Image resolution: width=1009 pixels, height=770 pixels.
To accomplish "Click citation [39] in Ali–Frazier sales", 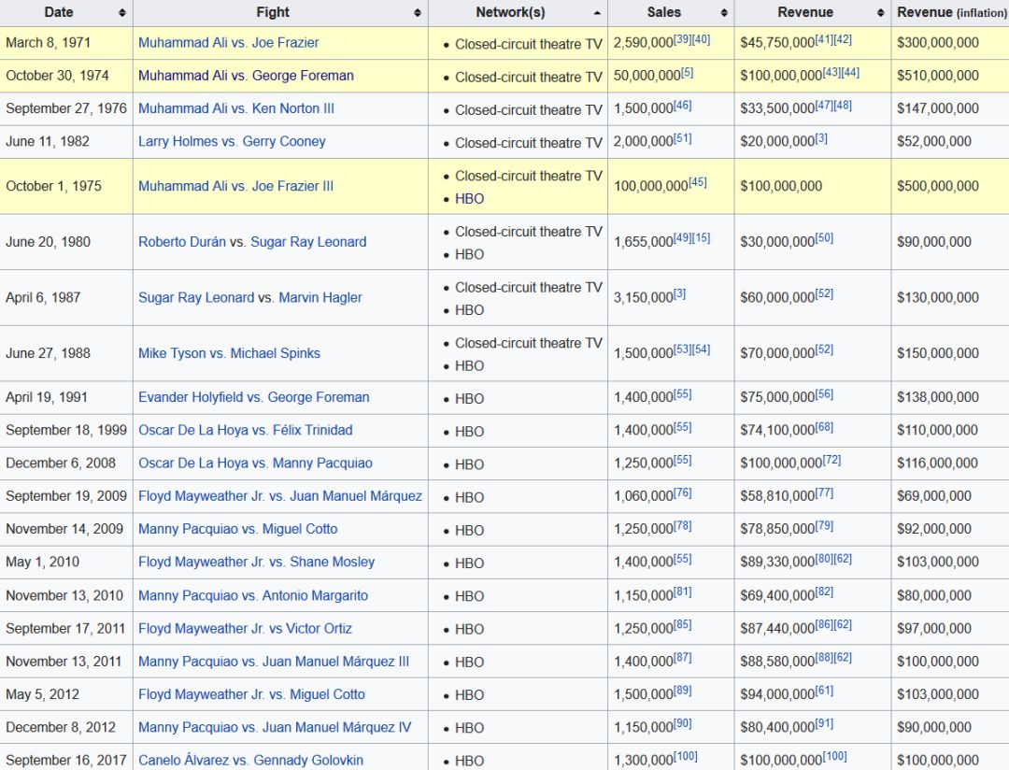I will coord(682,38).
